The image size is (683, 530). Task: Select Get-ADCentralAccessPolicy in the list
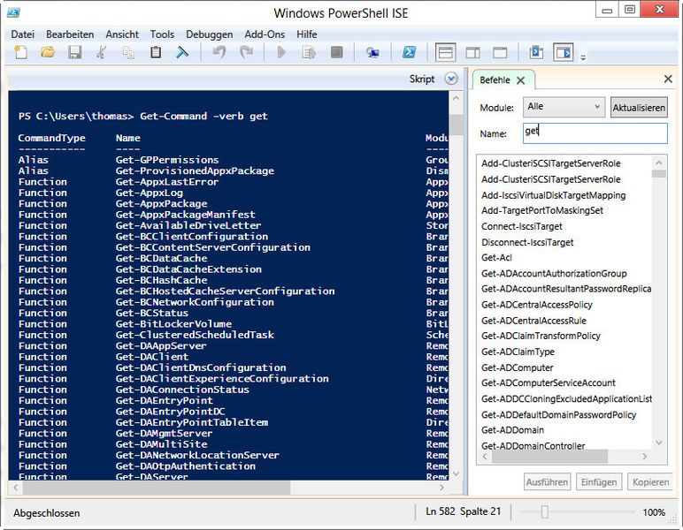(537, 305)
